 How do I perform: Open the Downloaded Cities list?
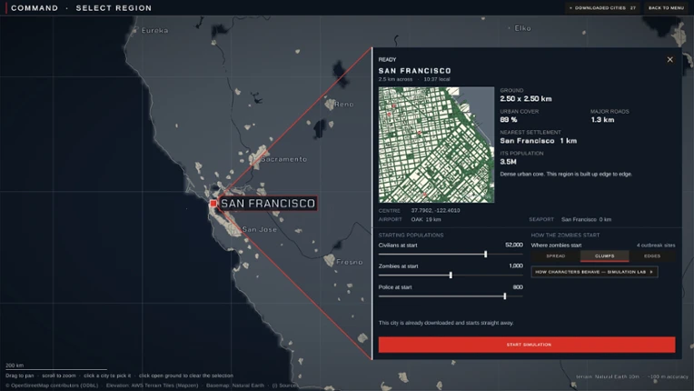coord(602,8)
